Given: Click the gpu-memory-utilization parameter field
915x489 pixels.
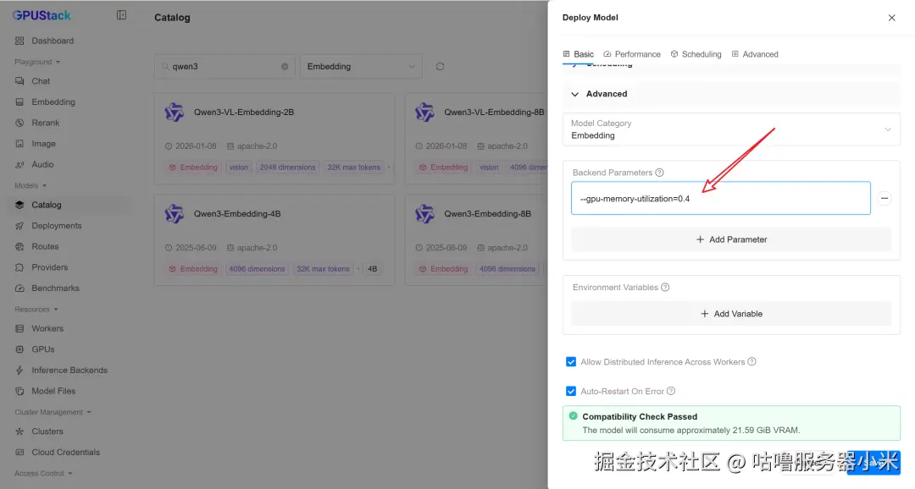Looking at the screenshot, I should coord(721,198).
